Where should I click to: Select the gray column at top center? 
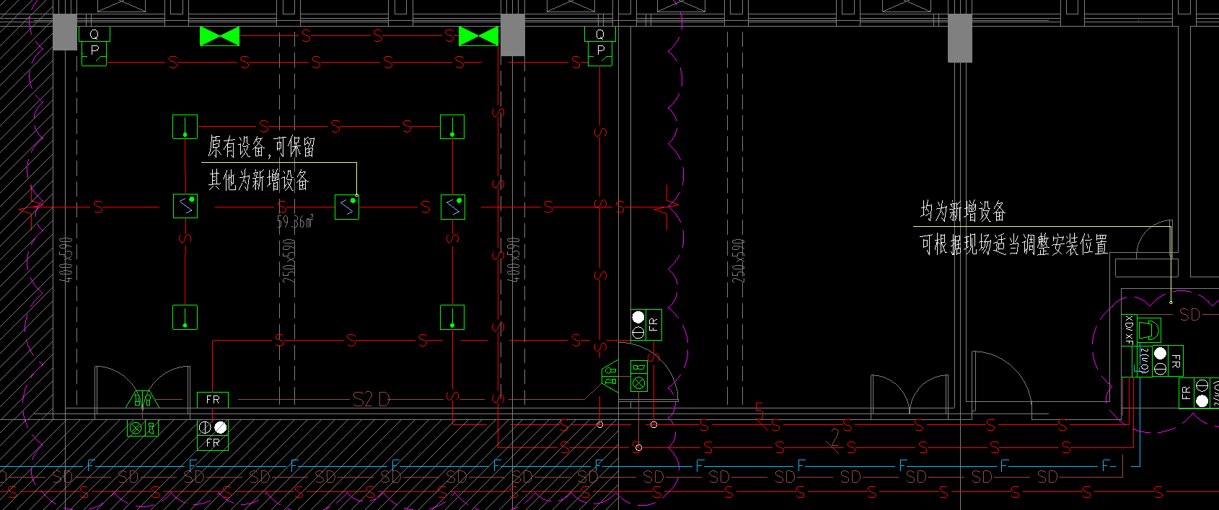[513, 35]
